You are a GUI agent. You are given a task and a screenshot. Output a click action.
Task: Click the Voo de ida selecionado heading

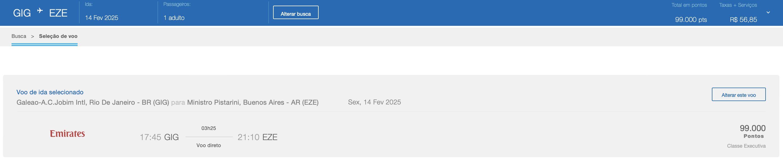tap(50, 92)
